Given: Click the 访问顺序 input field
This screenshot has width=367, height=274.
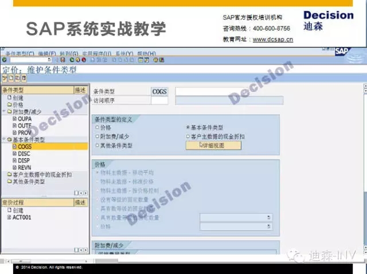Looking at the screenshot, I should tap(159, 101).
